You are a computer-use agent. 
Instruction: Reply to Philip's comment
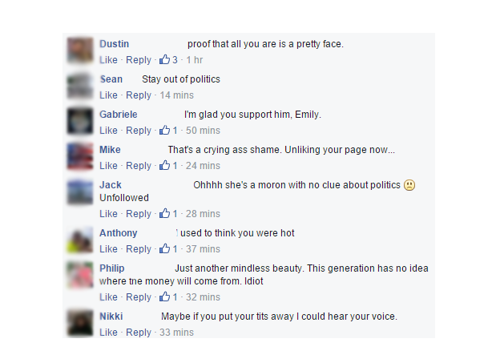point(138,296)
